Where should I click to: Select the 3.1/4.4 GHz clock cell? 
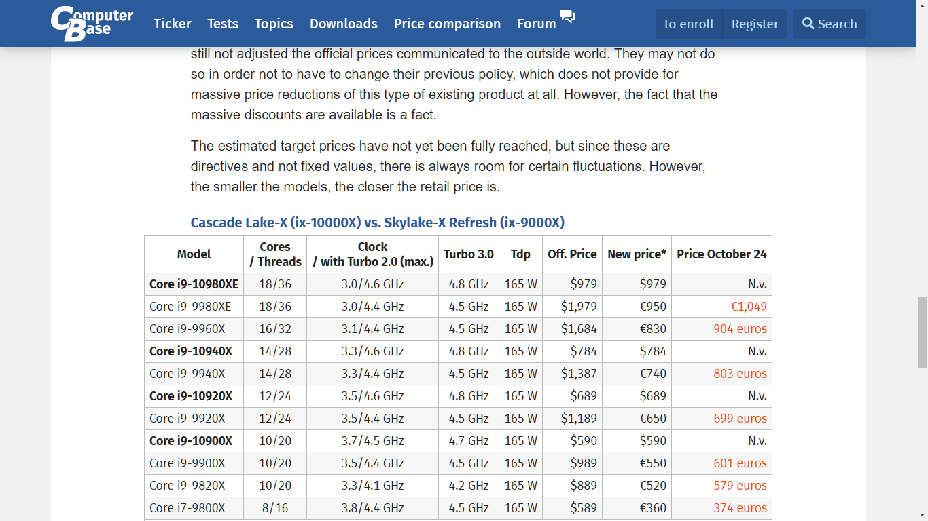click(373, 329)
